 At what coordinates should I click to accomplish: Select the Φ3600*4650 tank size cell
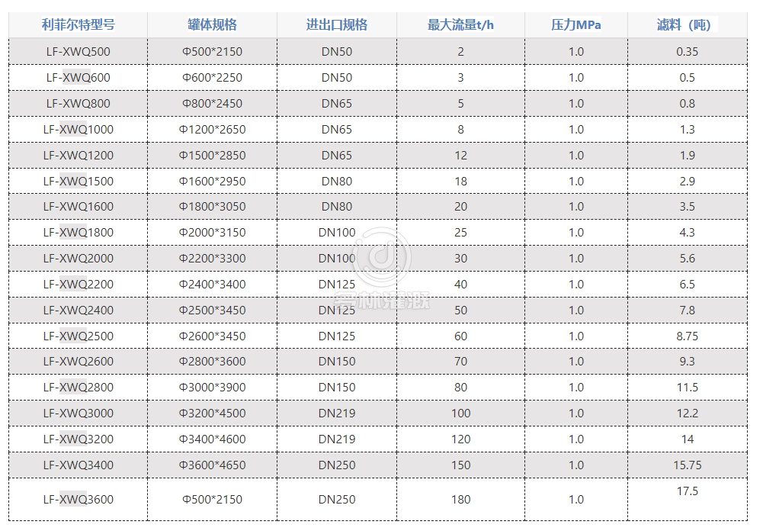coord(212,465)
